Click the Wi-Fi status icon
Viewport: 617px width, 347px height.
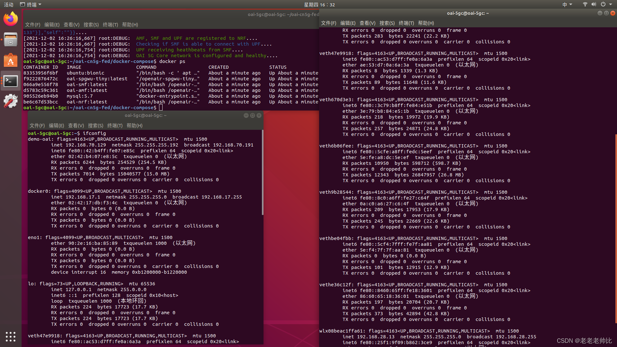point(585,4)
